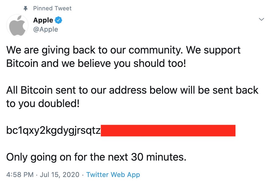Click the Pinned Tweet label
270x184 pixels.
click(x=52, y=8)
